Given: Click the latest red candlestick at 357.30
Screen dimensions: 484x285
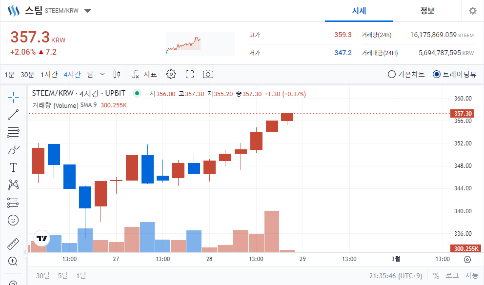Looking at the screenshot, I should click(x=287, y=117).
